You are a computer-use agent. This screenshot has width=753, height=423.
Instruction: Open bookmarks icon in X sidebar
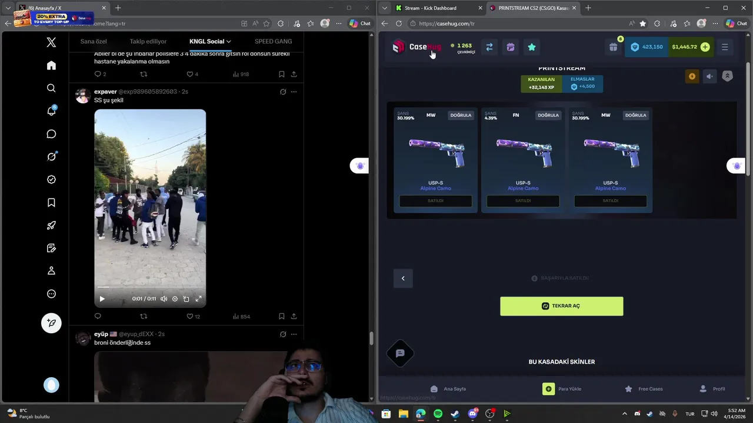point(51,203)
